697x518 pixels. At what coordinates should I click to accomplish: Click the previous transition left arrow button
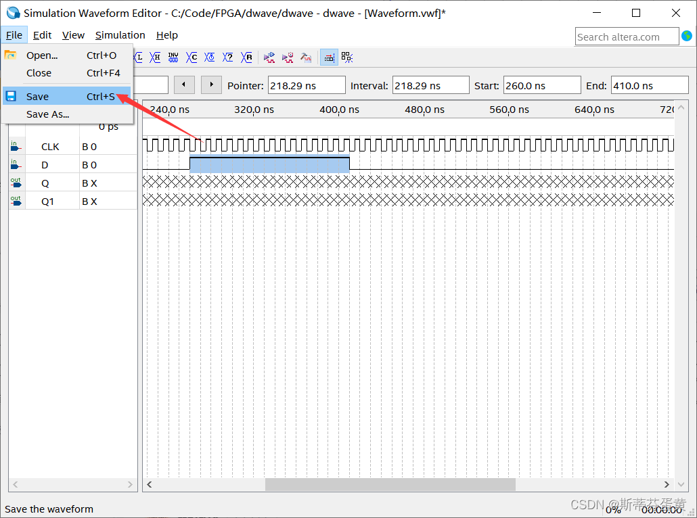tap(184, 85)
